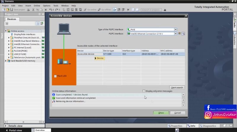This screenshot has width=237, height=132.
Task: Click the Cut scissors icon
Action: pyautogui.click(x=33, y=10)
